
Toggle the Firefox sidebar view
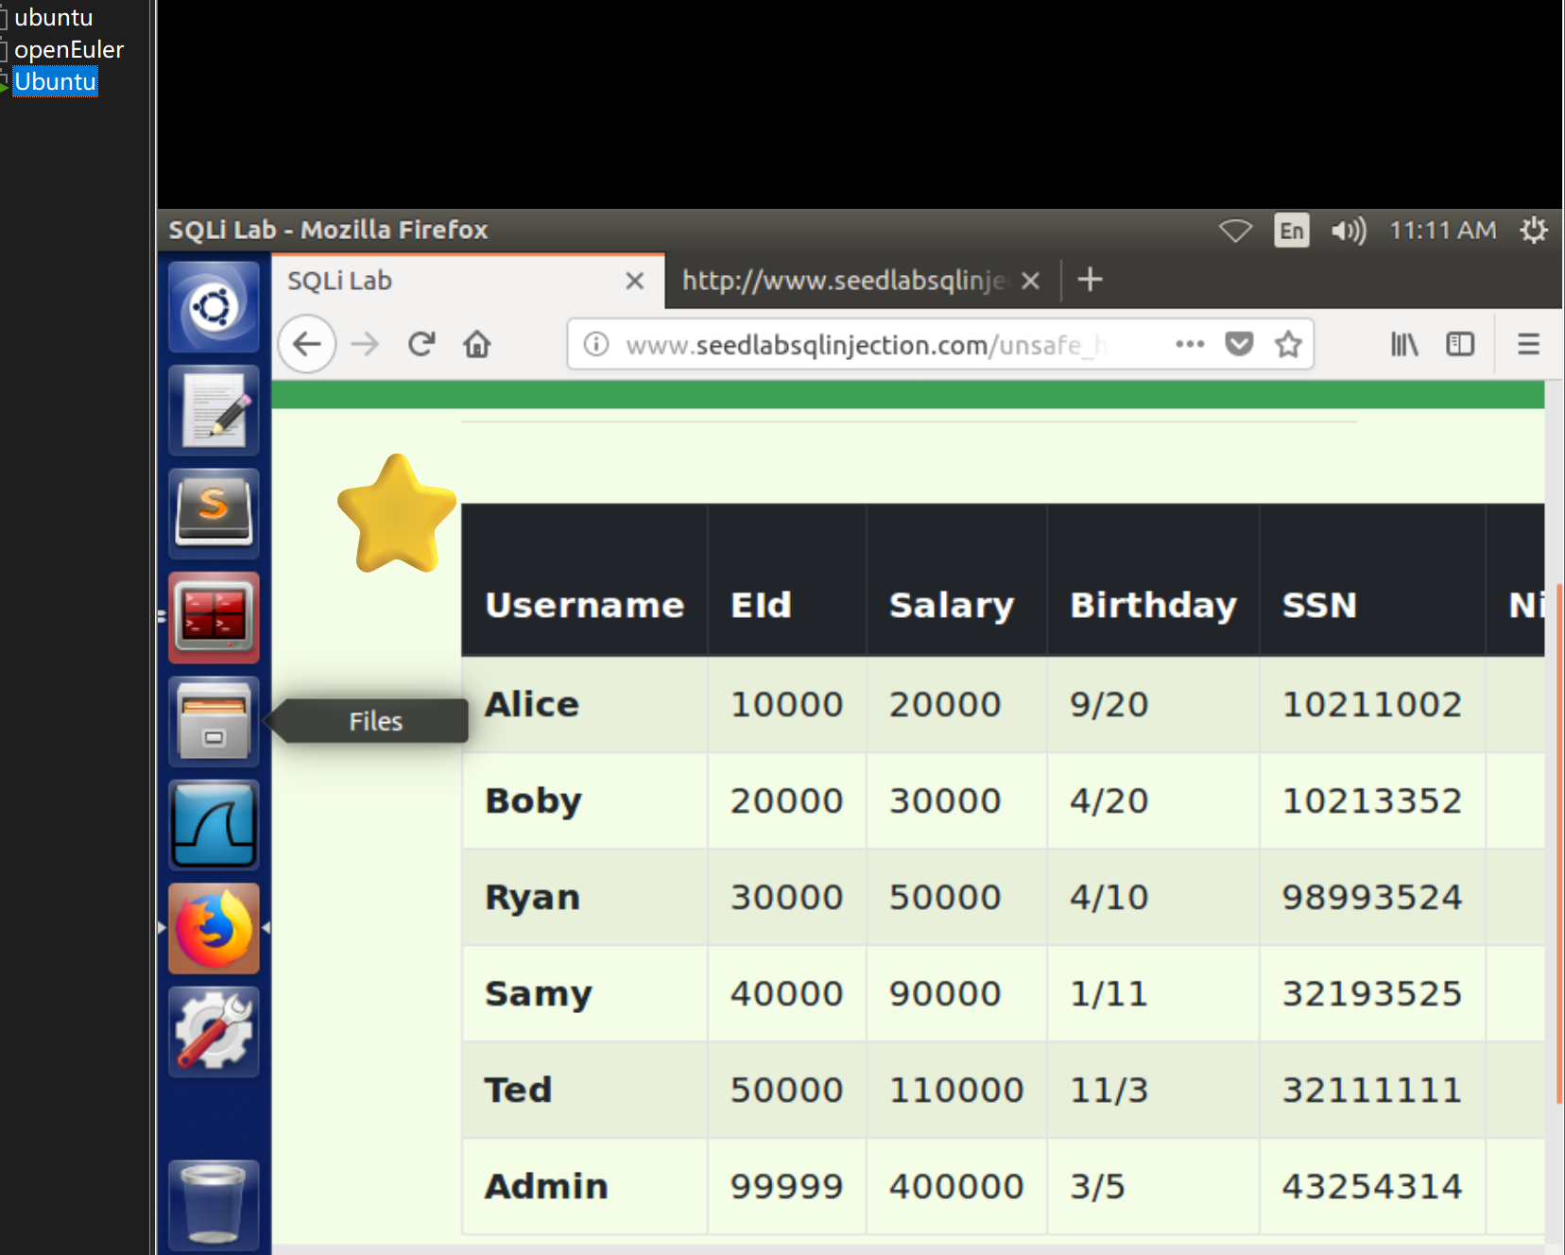1460,344
